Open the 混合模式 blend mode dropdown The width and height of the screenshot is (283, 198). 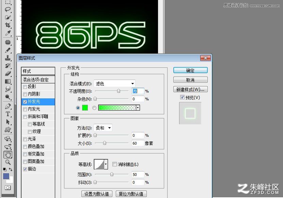[115, 83]
